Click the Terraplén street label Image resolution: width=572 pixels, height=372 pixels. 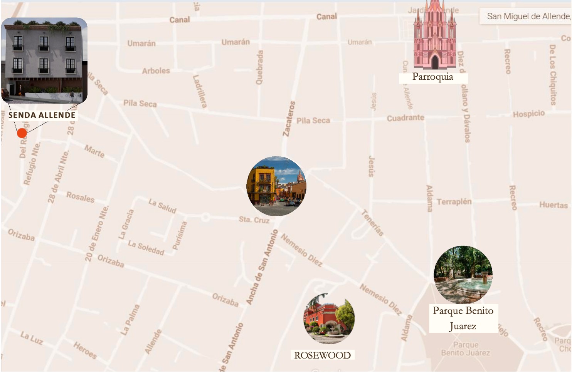(454, 202)
